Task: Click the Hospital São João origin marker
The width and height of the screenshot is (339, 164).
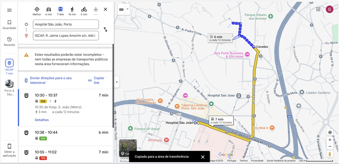Action: [195, 123]
